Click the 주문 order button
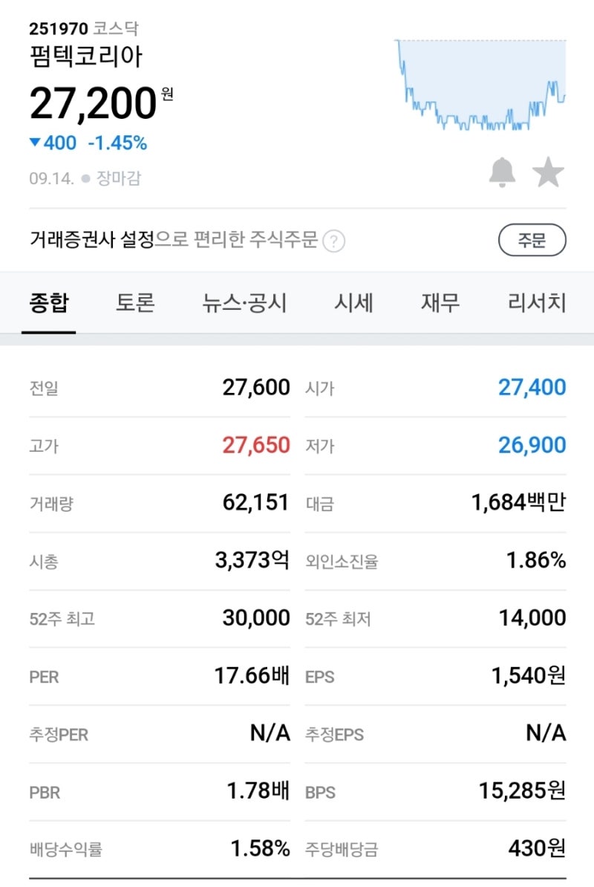594x887 pixels. click(x=532, y=240)
